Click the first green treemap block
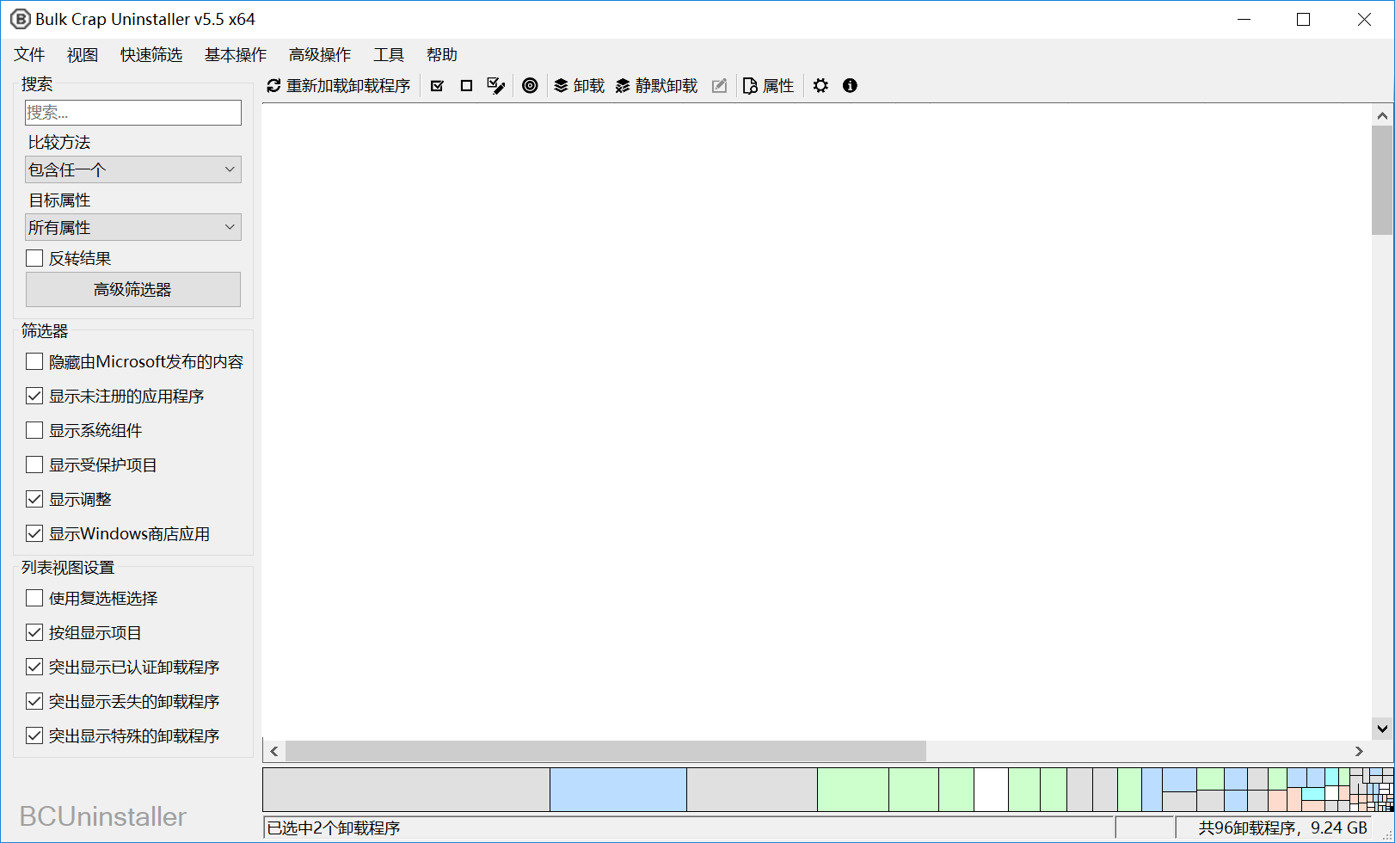The image size is (1395, 843). tap(853, 790)
